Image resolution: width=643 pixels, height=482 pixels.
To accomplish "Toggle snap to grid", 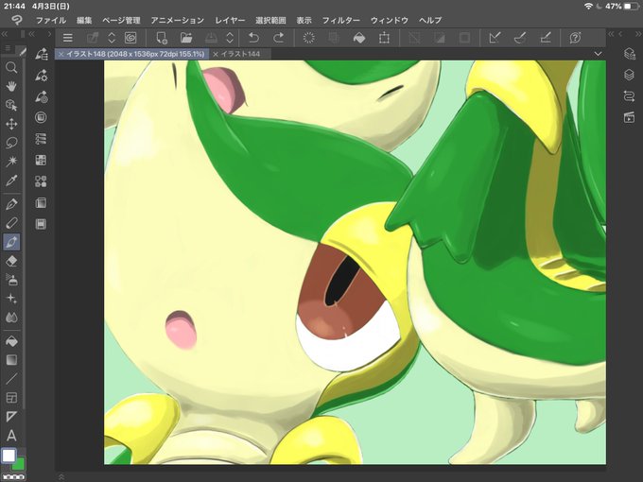I will (545, 38).
